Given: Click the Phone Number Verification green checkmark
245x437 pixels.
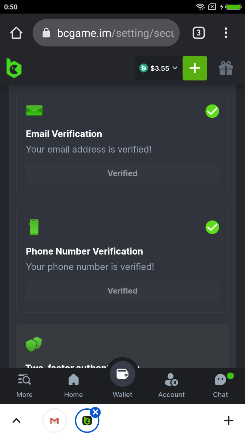Looking at the screenshot, I should coord(212,227).
